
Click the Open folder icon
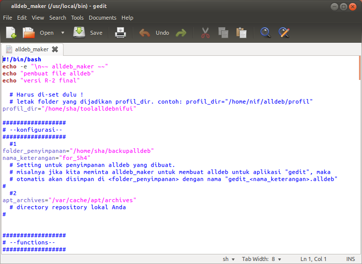(29, 33)
